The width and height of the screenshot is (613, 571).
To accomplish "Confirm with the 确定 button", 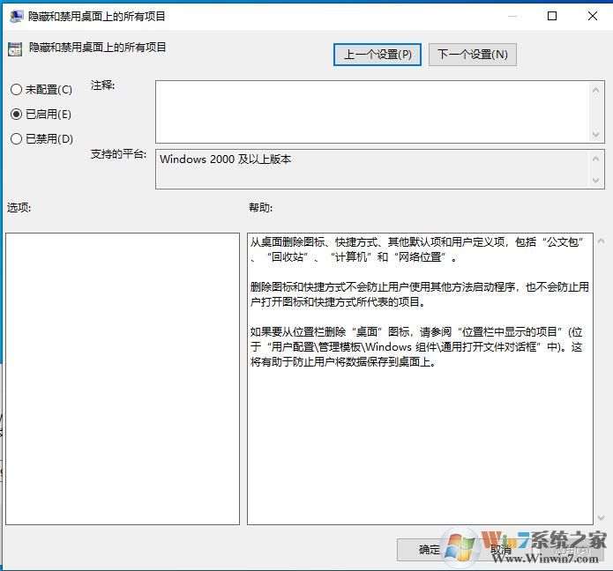I will 430,550.
